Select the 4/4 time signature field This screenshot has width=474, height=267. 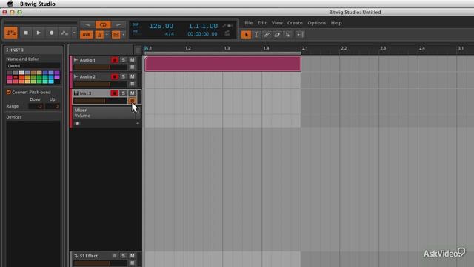[x=170, y=34]
